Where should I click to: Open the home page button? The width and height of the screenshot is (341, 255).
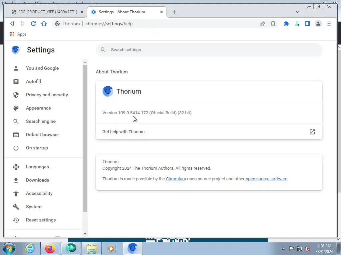point(44,24)
